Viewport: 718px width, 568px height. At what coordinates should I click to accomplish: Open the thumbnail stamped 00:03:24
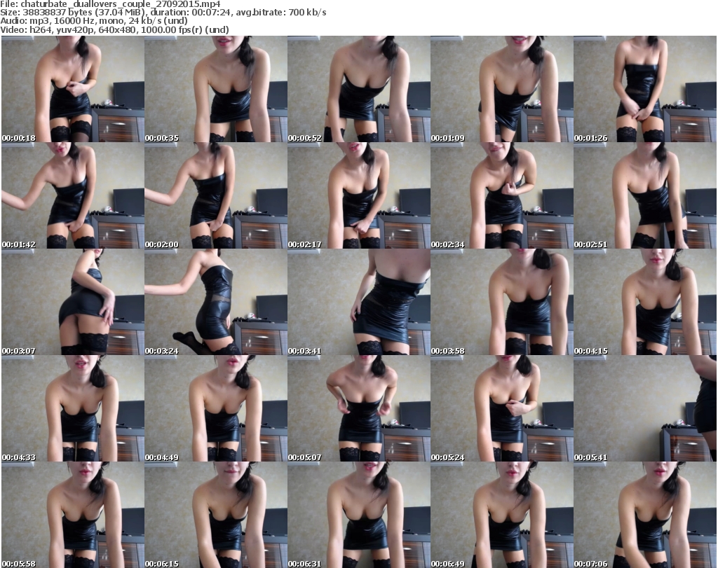point(216,302)
